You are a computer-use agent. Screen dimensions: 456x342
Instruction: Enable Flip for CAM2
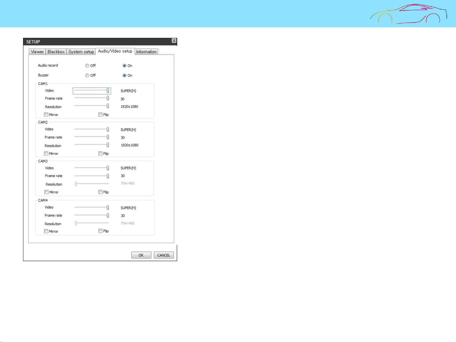[100, 153]
